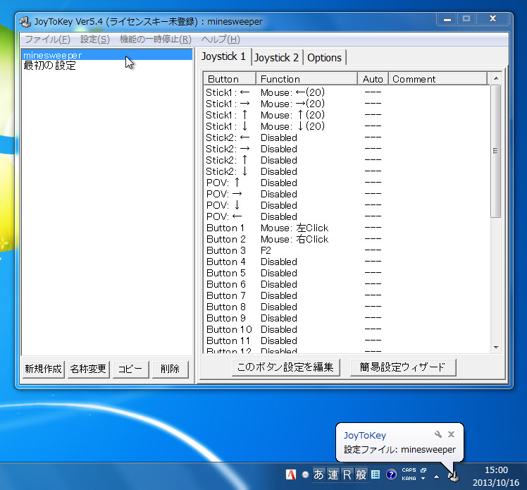Image resolution: width=527 pixels, height=490 pixels.
Task: Click Mouse: 右Click function cell
Action: tap(294, 239)
